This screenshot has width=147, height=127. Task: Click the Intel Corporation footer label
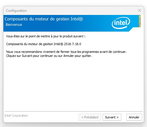click(x=16, y=116)
